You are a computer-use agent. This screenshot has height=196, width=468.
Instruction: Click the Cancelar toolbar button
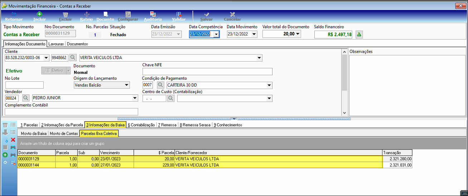coord(232,16)
